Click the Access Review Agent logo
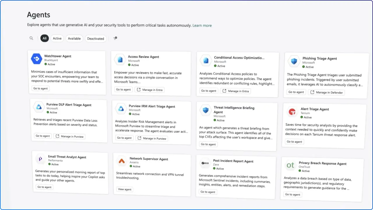373x210 pixels. click(120, 60)
